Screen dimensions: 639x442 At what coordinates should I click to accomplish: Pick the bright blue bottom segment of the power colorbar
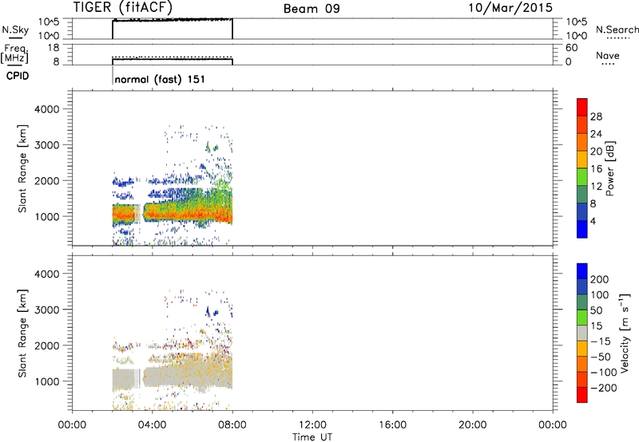tap(582, 229)
